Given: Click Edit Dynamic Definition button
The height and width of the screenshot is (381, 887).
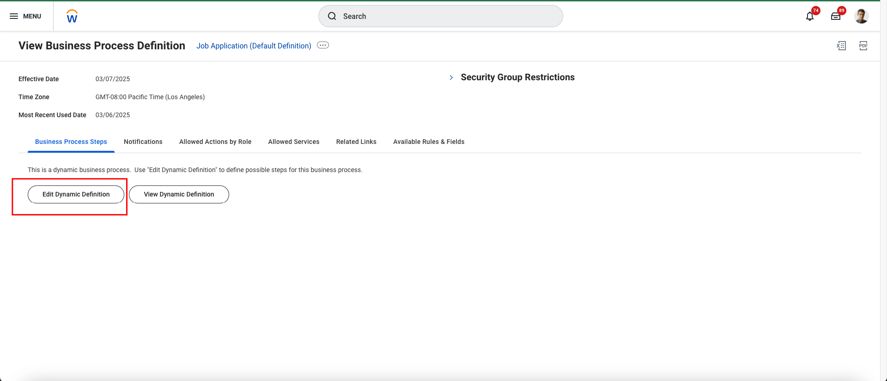Looking at the screenshot, I should pyautogui.click(x=76, y=194).
